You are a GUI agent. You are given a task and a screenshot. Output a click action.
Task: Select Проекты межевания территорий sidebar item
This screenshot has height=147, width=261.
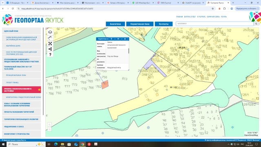(x=21, y=112)
